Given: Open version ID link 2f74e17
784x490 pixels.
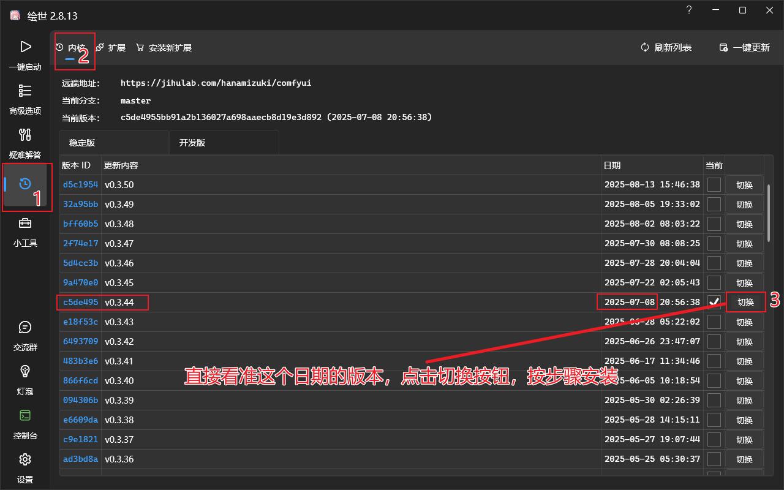Looking at the screenshot, I should pyautogui.click(x=80, y=243).
